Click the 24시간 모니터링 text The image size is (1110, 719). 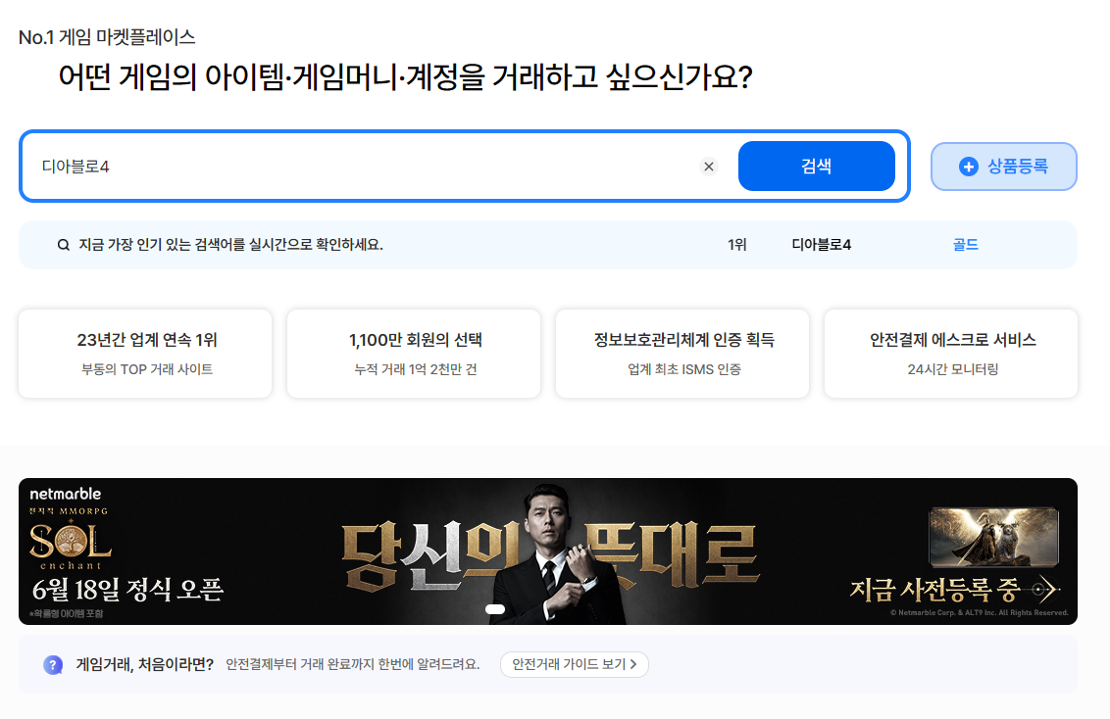coord(953,369)
